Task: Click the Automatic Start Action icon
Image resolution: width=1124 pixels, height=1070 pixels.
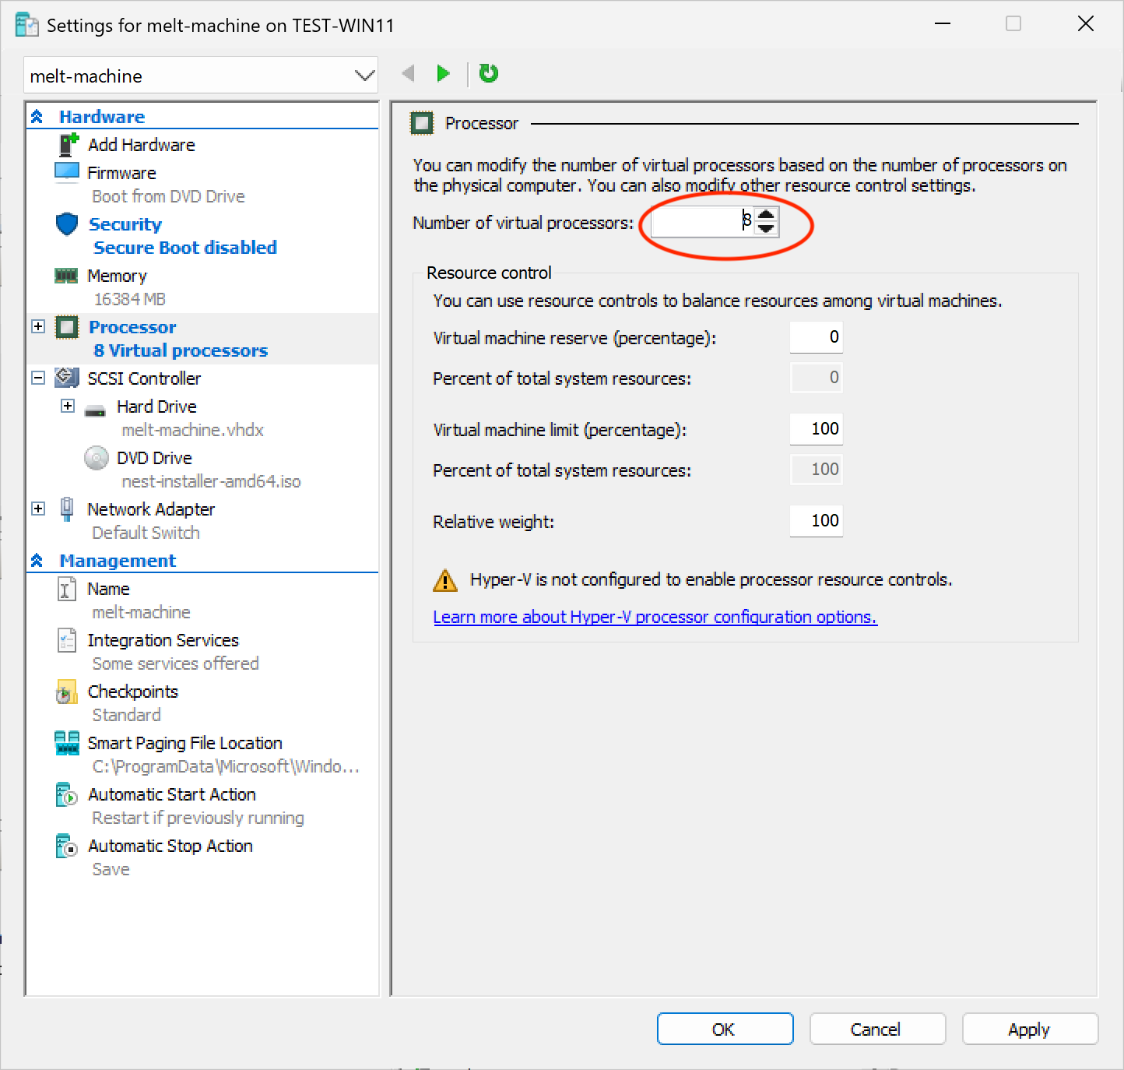Action: 67,794
